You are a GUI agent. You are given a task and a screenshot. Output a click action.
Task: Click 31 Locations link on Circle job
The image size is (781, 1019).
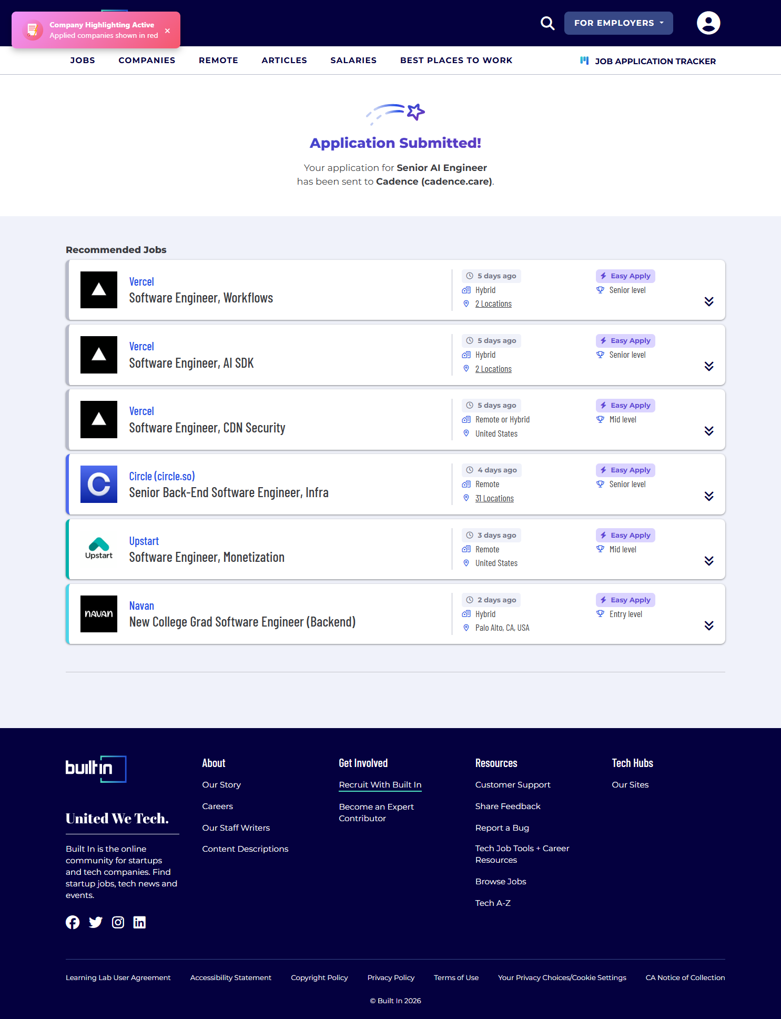[494, 498]
